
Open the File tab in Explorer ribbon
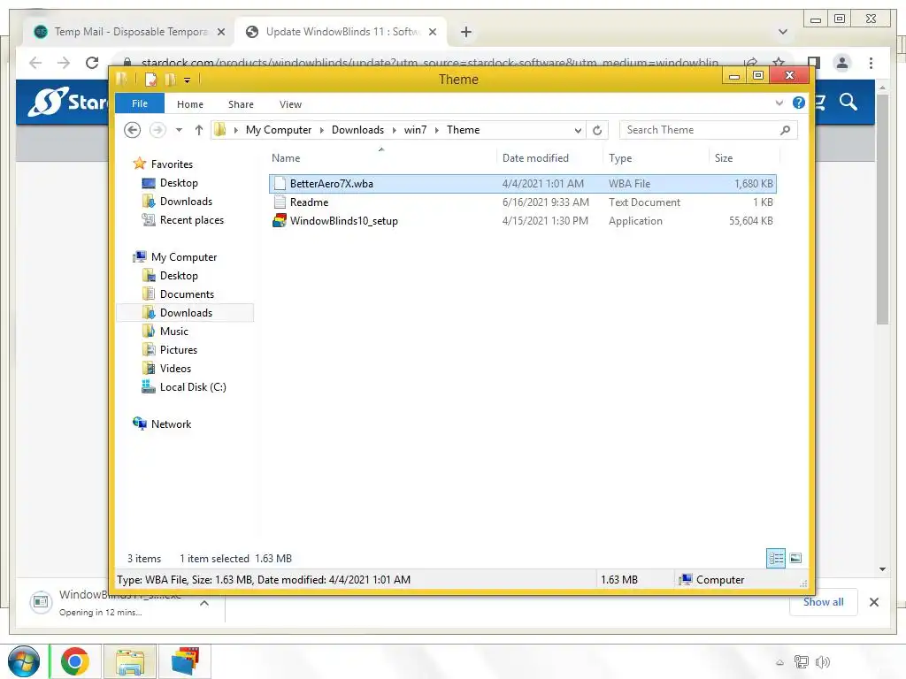coord(139,104)
